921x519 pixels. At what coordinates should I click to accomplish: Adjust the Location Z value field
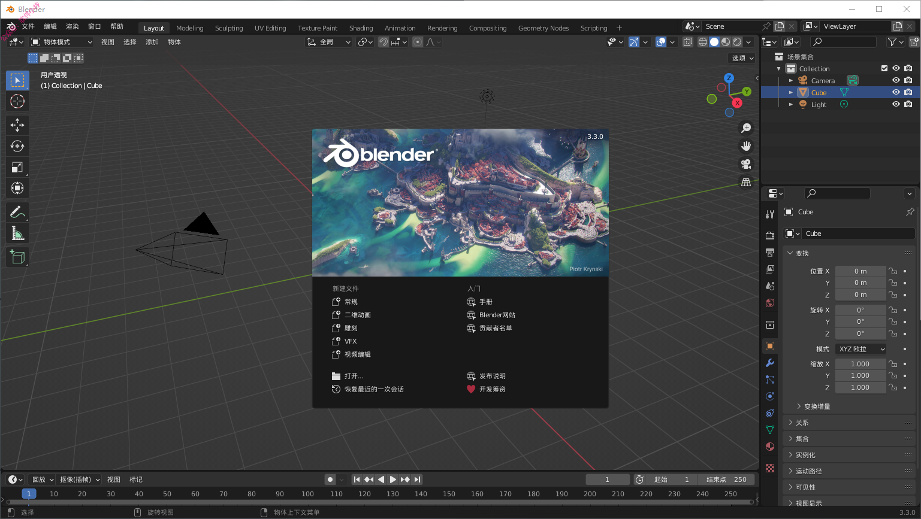(860, 295)
